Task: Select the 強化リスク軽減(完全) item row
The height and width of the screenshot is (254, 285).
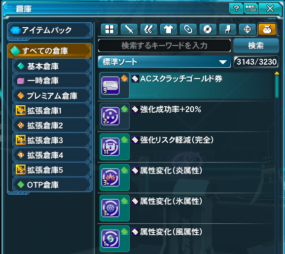Action: point(186,147)
